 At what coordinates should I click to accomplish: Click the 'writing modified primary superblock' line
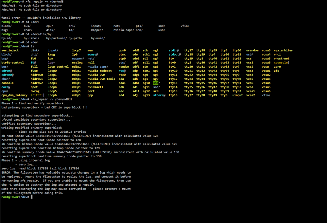[31, 128]
